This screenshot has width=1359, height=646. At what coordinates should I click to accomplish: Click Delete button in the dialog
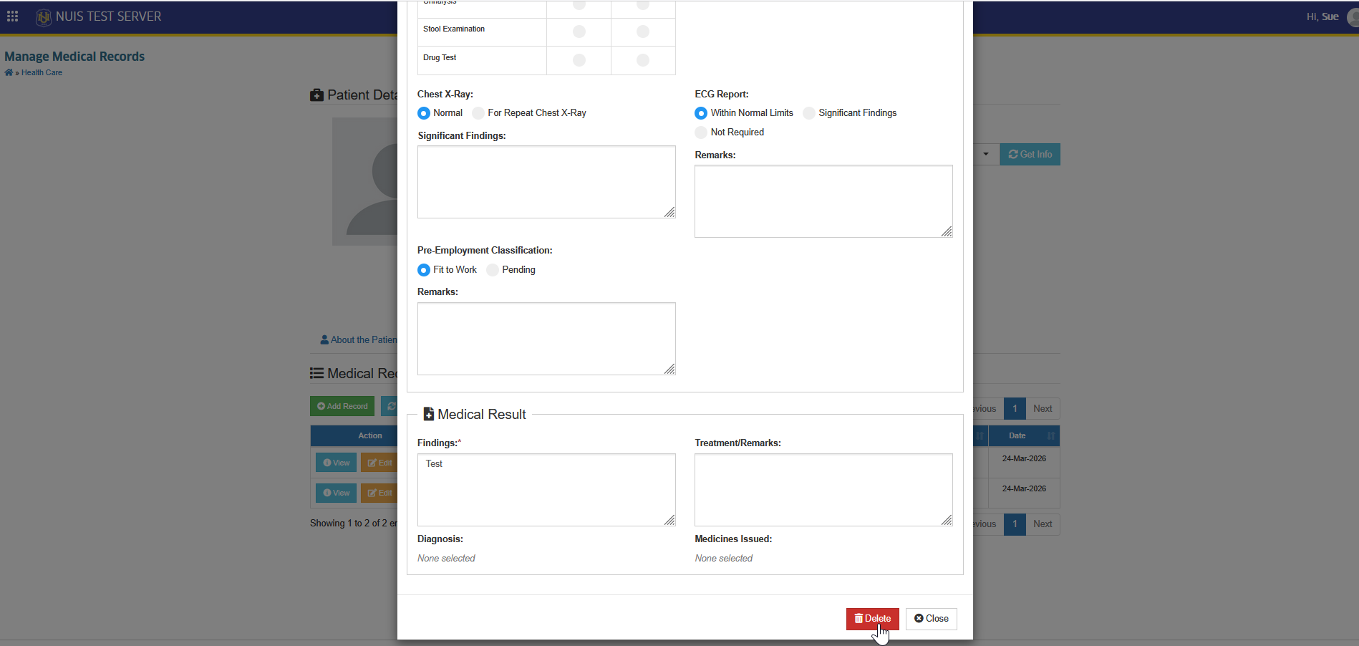(873, 619)
